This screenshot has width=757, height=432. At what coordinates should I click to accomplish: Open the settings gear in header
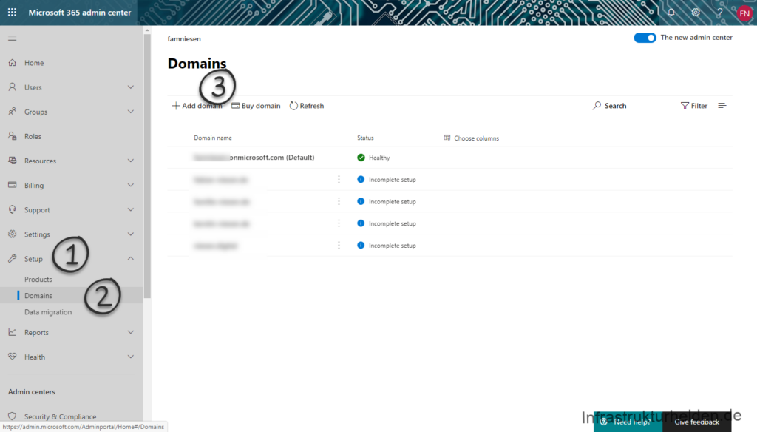pos(696,13)
